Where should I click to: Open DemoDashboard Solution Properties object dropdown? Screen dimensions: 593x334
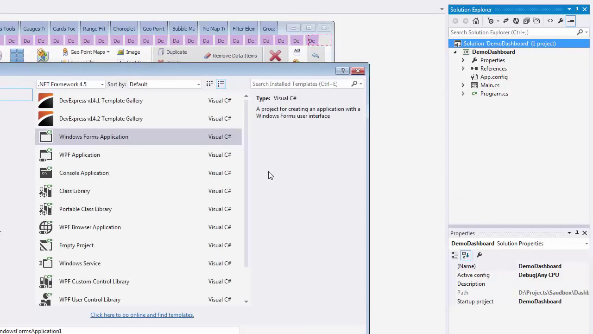click(x=587, y=244)
